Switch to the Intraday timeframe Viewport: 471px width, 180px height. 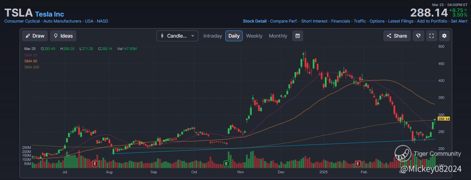click(x=213, y=36)
